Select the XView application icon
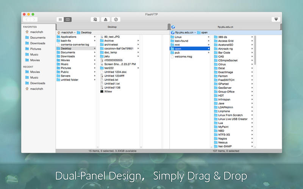Viewport: 303px width, 189px height. point(102,91)
